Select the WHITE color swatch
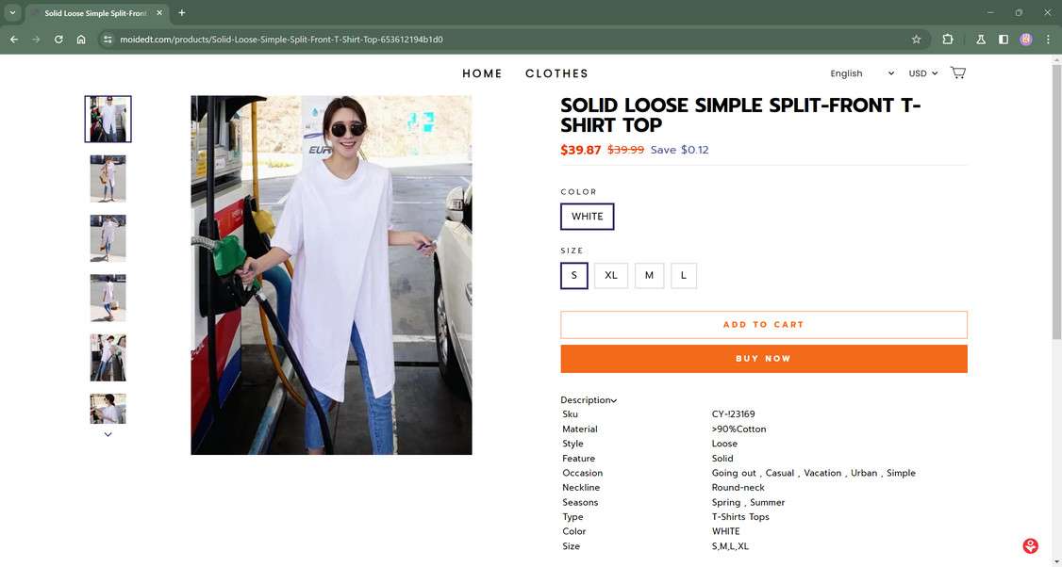Screen dimensions: 1062x567 pos(587,217)
